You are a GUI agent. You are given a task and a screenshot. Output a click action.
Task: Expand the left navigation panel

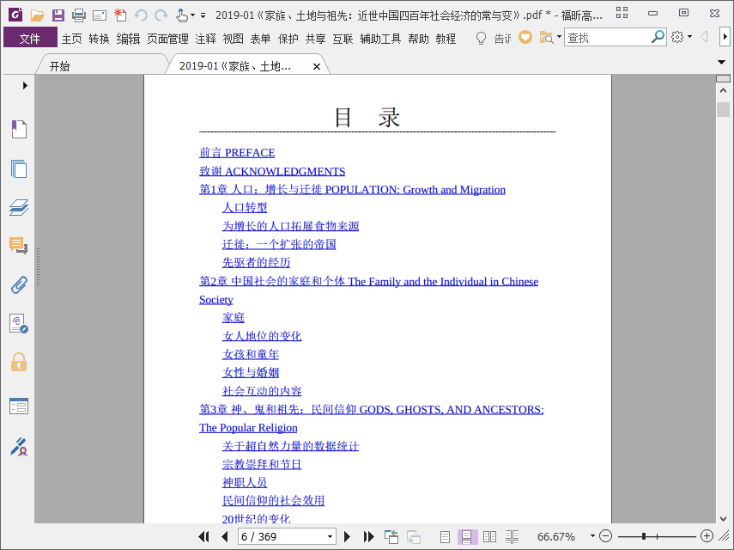point(25,85)
